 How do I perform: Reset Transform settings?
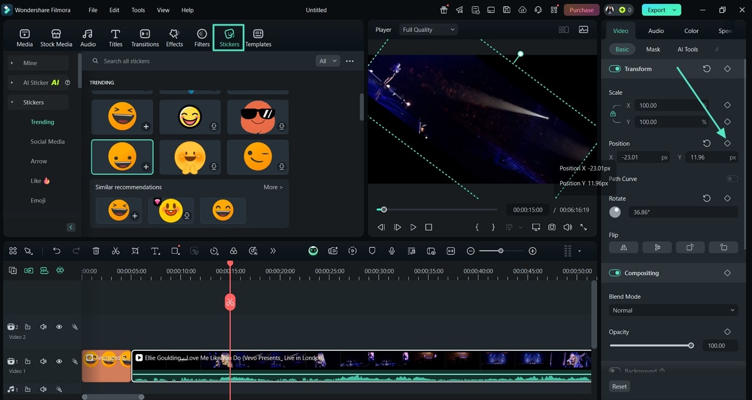click(x=706, y=69)
